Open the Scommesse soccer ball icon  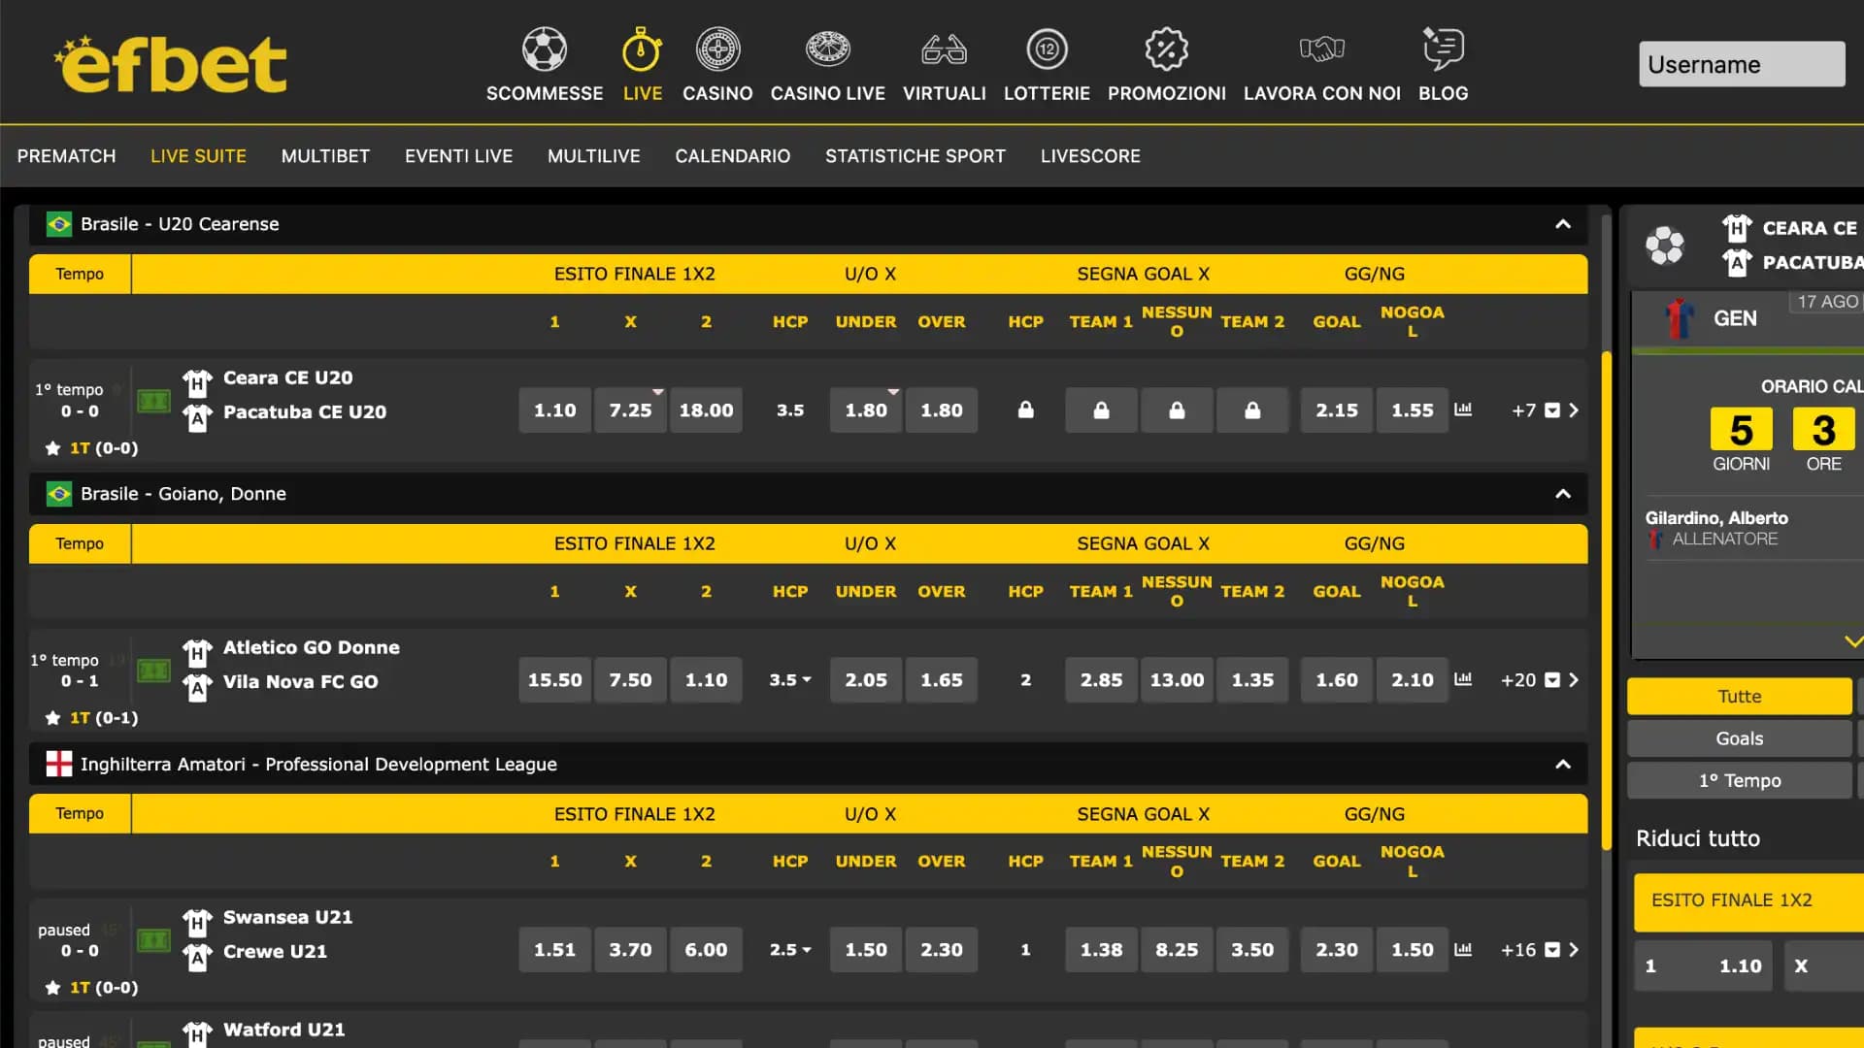pyautogui.click(x=544, y=49)
